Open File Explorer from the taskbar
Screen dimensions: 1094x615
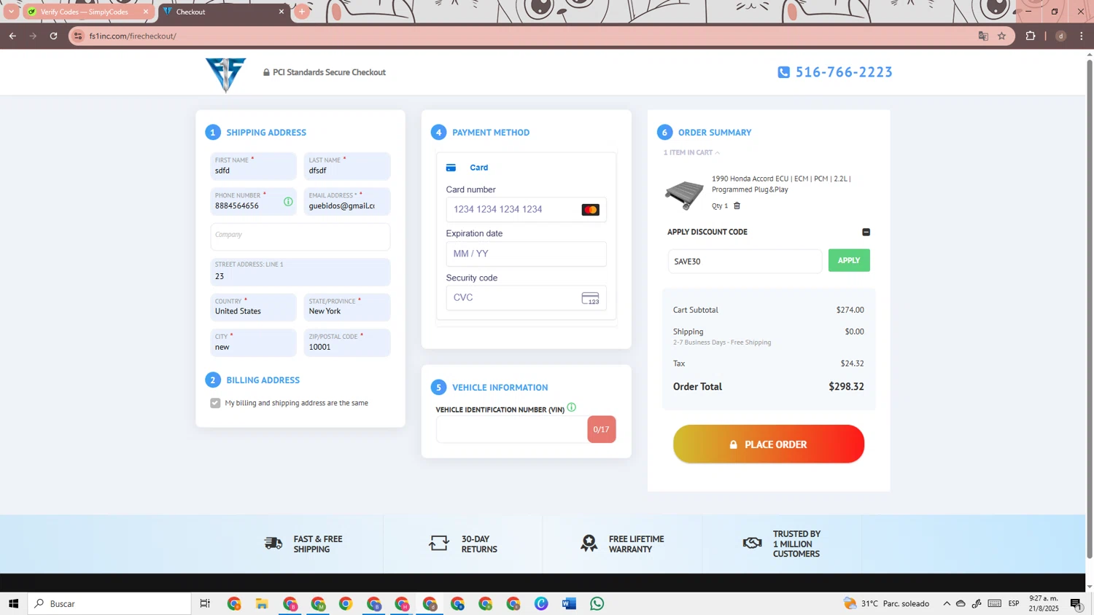262,603
